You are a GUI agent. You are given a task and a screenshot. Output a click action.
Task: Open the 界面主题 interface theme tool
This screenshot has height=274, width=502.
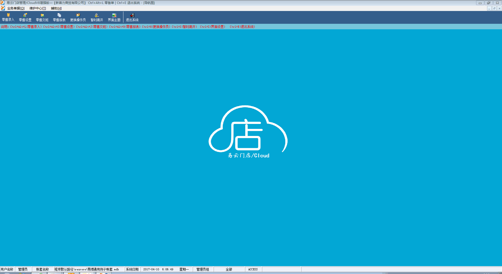114,18
